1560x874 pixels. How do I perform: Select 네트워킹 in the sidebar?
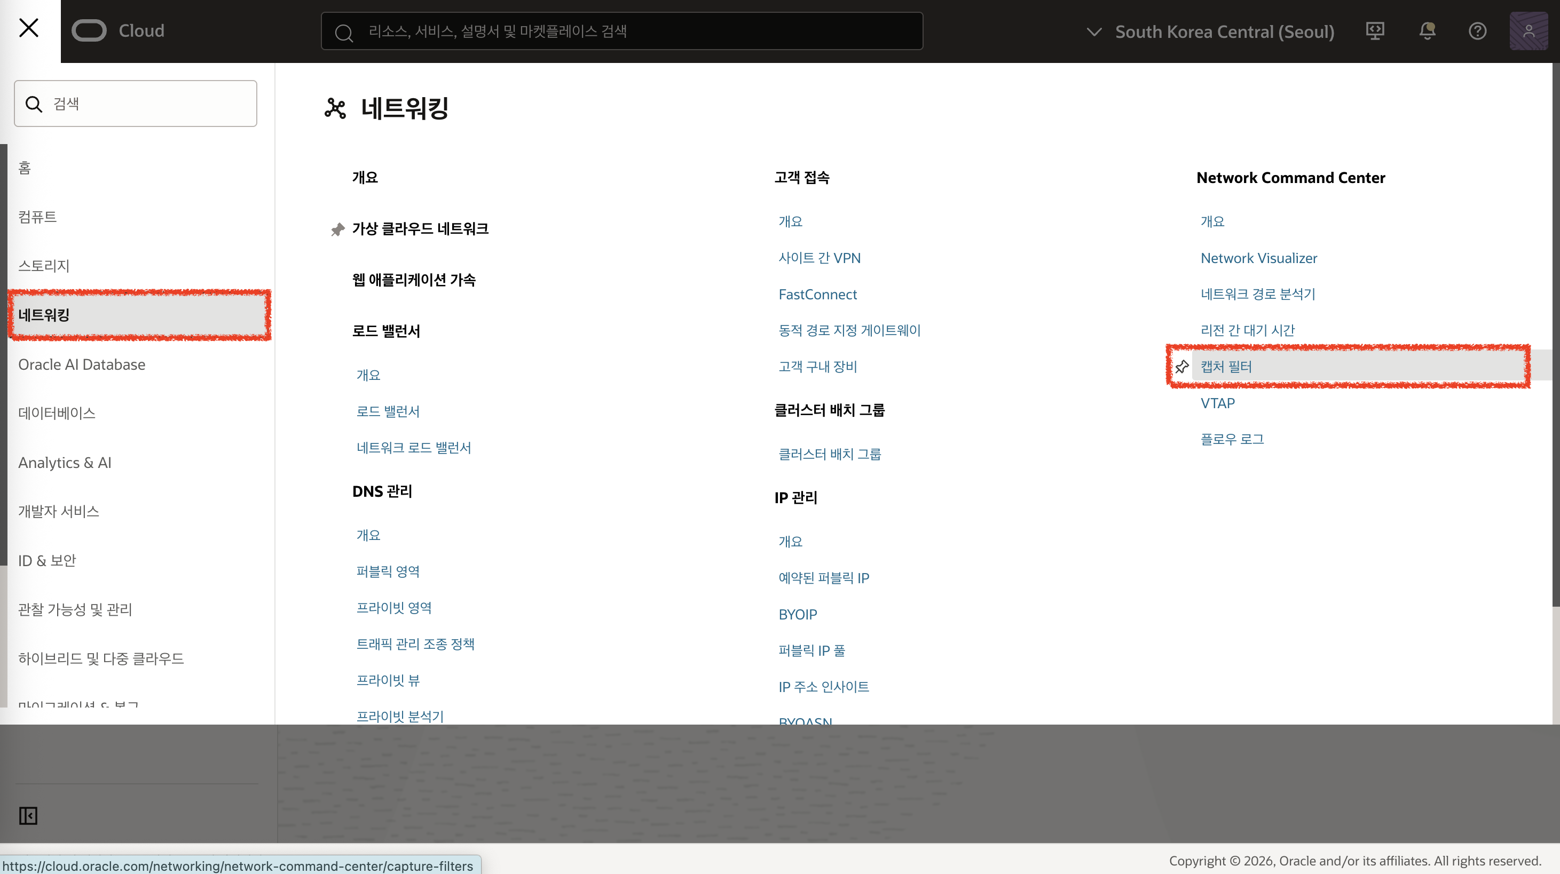coord(139,315)
